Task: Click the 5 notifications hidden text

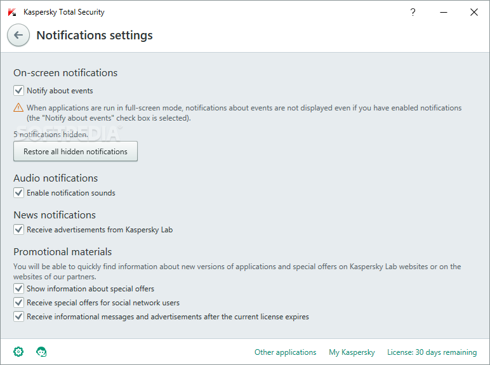Action: point(51,135)
